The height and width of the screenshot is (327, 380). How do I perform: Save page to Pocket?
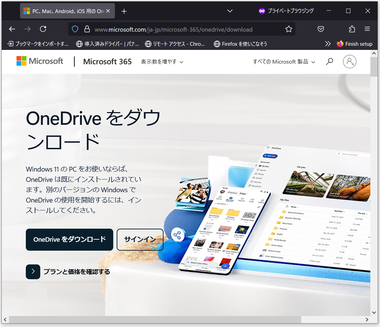click(x=321, y=29)
